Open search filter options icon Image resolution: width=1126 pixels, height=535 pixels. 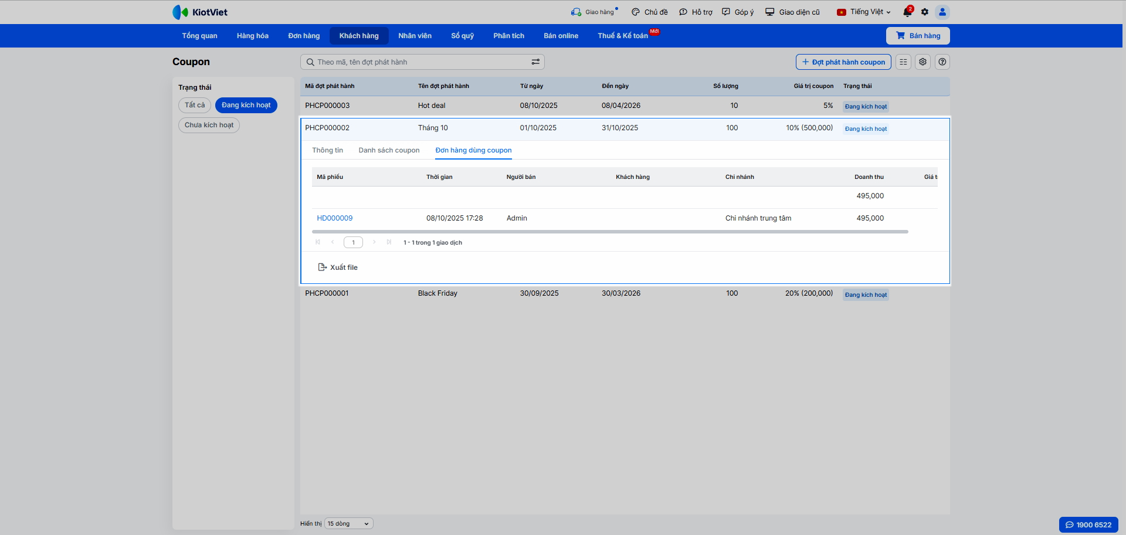535,62
